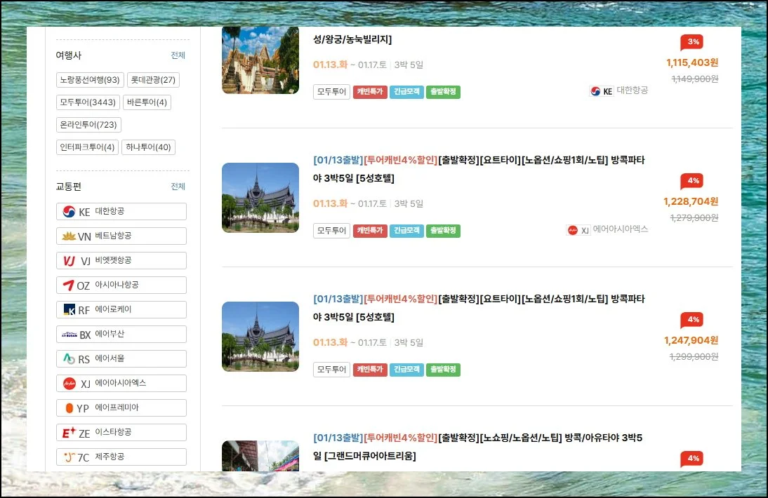Choose the Air Seoul (RS) filter
Image resolution: width=768 pixels, height=498 pixels.
tap(121, 359)
